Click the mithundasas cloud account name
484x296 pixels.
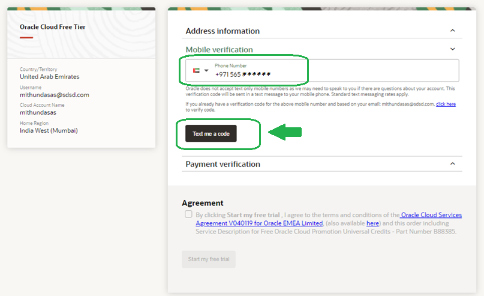(38, 112)
